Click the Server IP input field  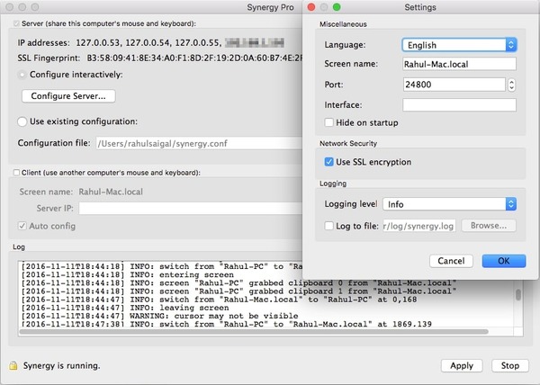(x=191, y=208)
